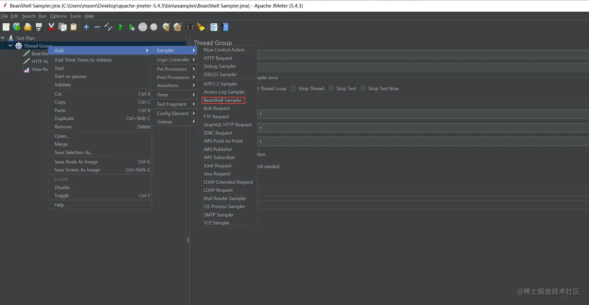Expand all tree nodes with plus icon
This screenshot has width=589, height=305.
pyautogui.click(x=86, y=27)
